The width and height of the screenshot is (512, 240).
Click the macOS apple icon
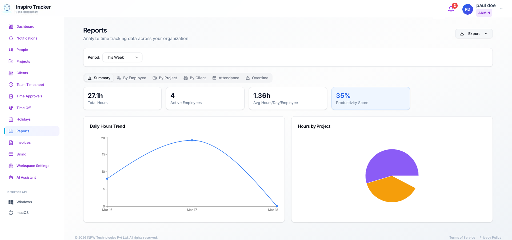click(11, 213)
